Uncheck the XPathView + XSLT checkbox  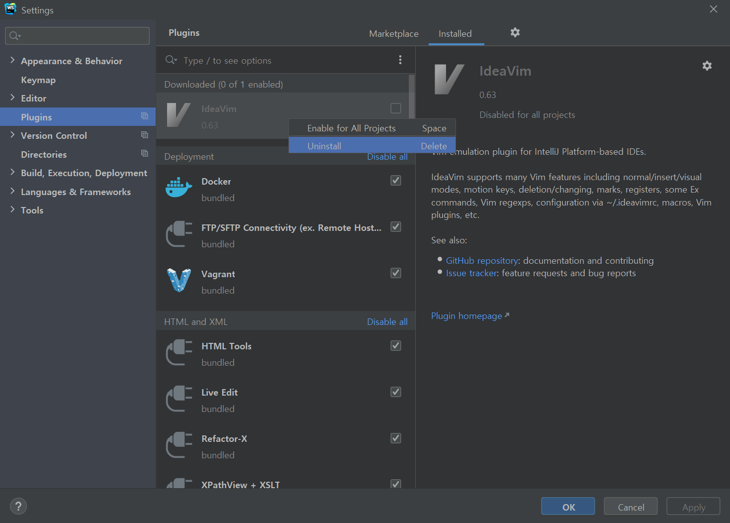396,484
